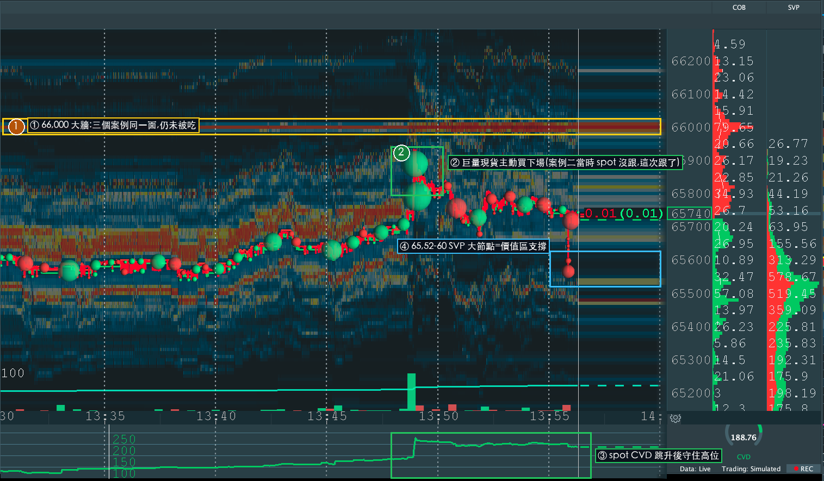Toggle the REC recording status
824x481 pixels.
tap(803, 468)
